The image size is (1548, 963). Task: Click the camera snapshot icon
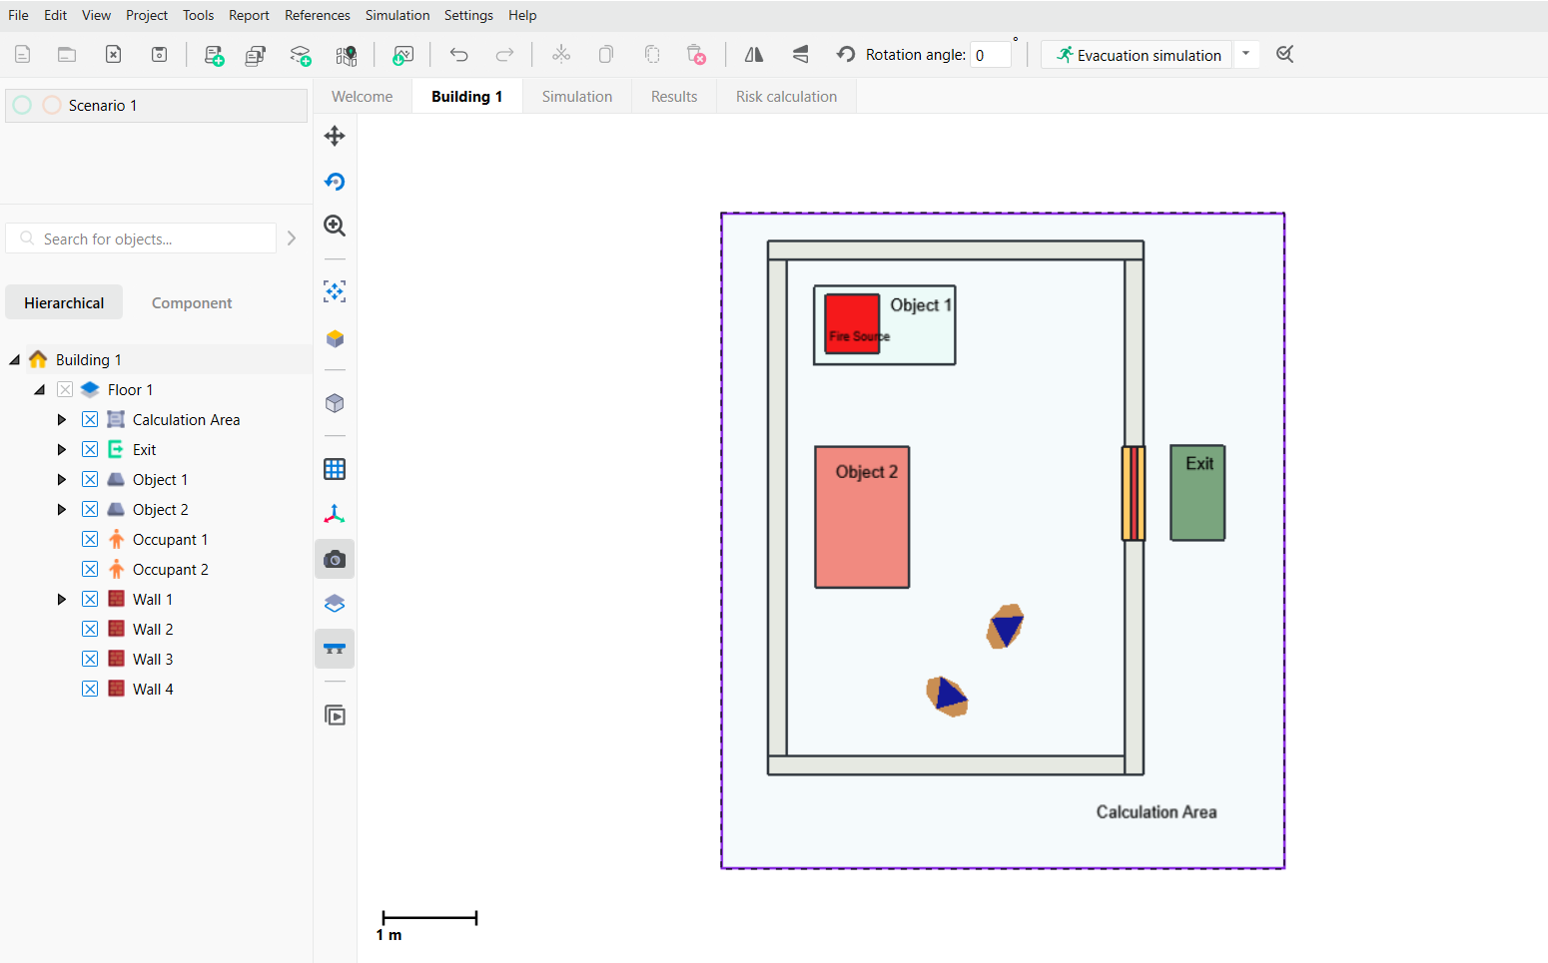pos(335,560)
